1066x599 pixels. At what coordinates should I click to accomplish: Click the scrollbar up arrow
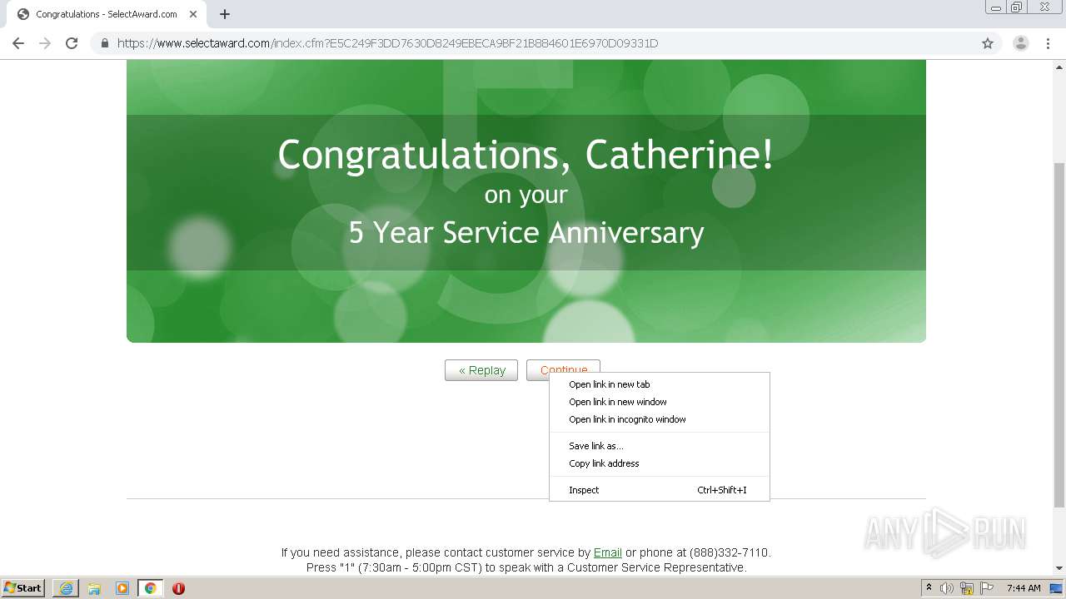coord(1059,67)
